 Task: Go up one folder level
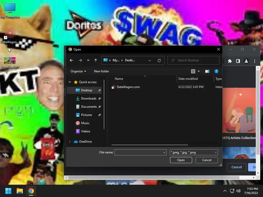(x=96, y=60)
